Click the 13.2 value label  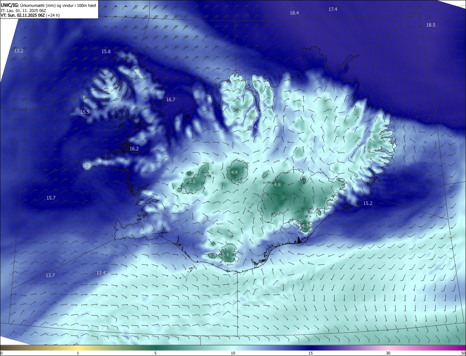pos(19,51)
